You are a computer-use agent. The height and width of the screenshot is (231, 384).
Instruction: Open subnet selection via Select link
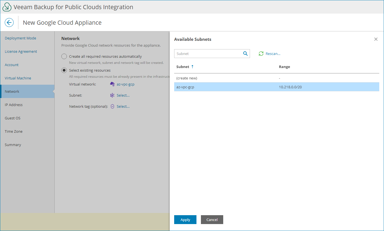(123, 95)
